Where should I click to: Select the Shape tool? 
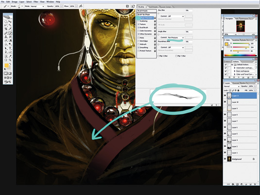pos(10,52)
